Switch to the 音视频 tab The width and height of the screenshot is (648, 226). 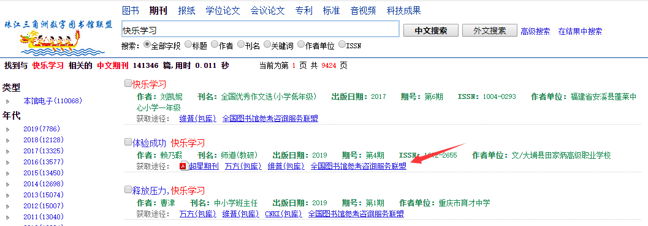tap(364, 11)
